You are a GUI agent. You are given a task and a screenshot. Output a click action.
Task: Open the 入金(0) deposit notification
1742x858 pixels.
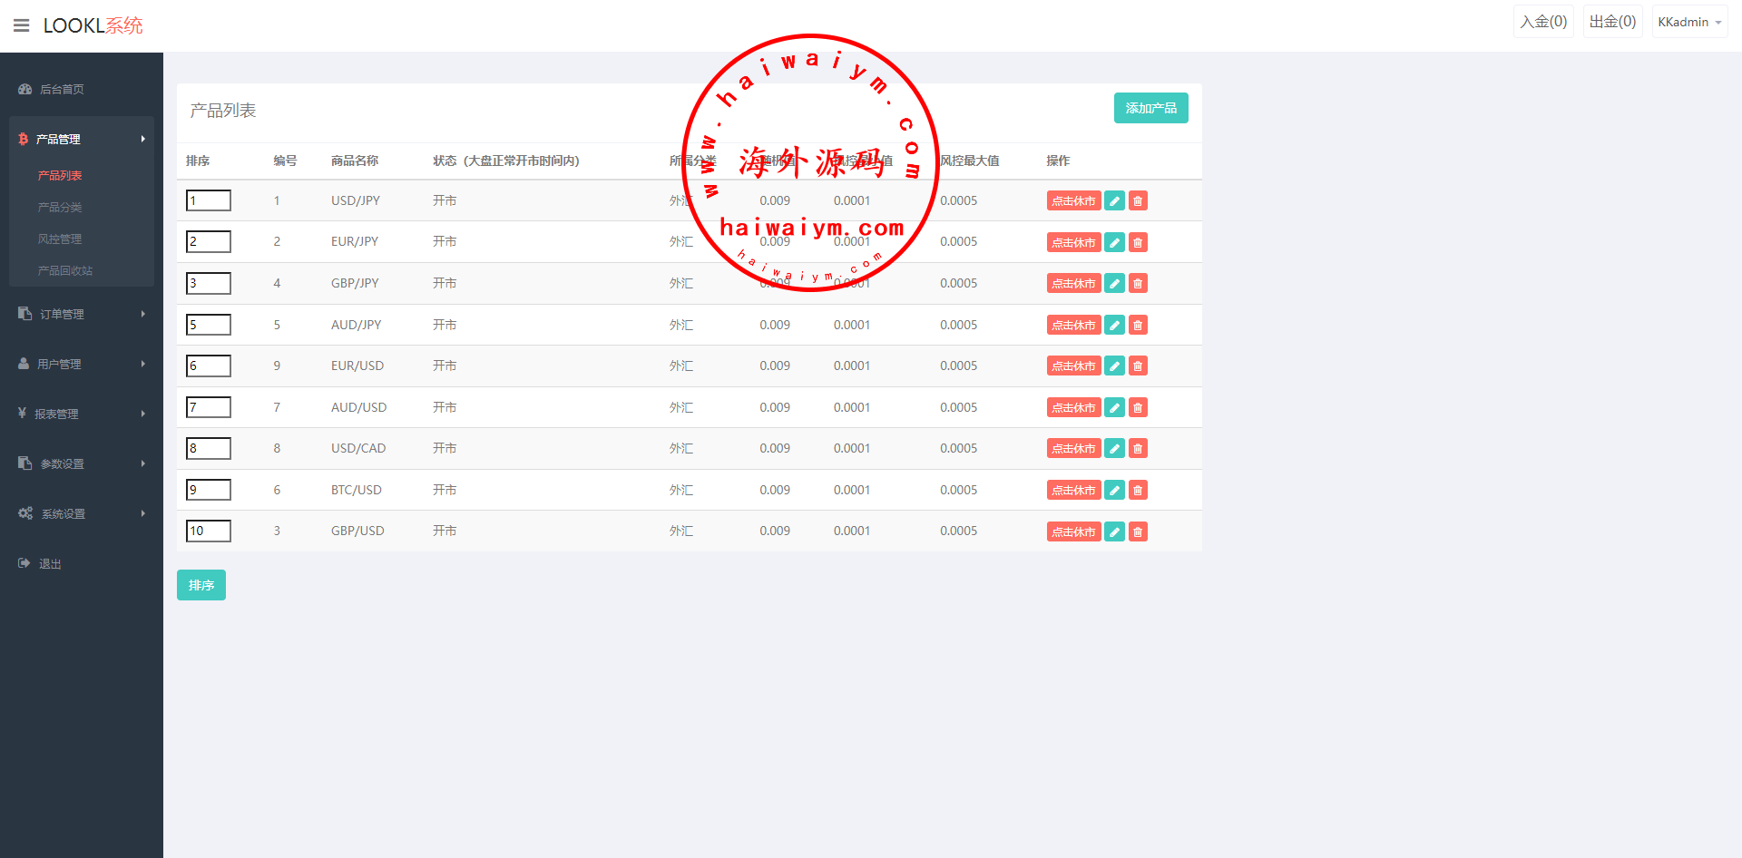[1543, 22]
